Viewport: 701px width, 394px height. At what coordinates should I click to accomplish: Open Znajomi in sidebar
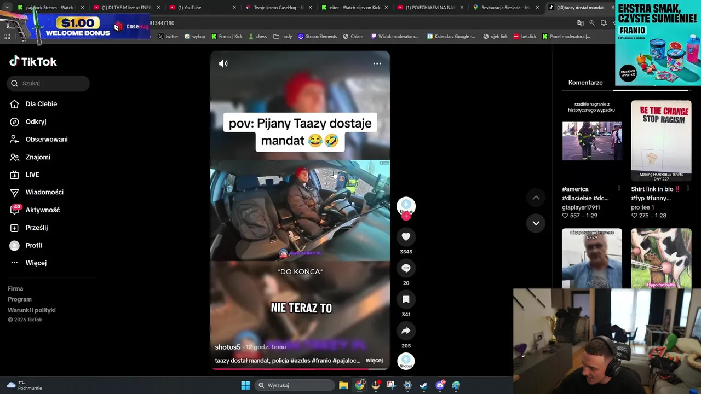(x=38, y=157)
